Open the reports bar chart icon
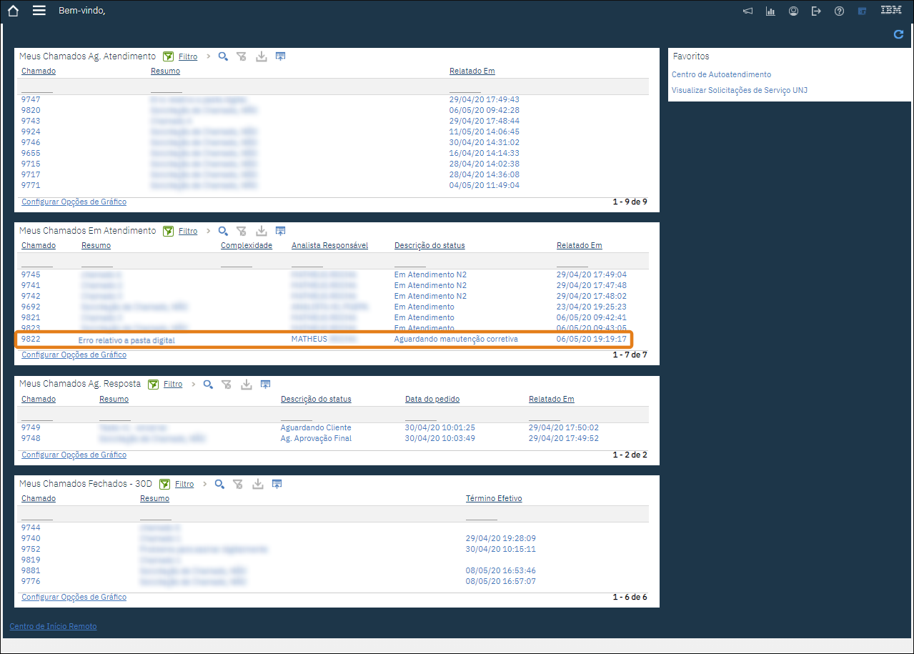The height and width of the screenshot is (654, 914). pyautogui.click(x=770, y=11)
